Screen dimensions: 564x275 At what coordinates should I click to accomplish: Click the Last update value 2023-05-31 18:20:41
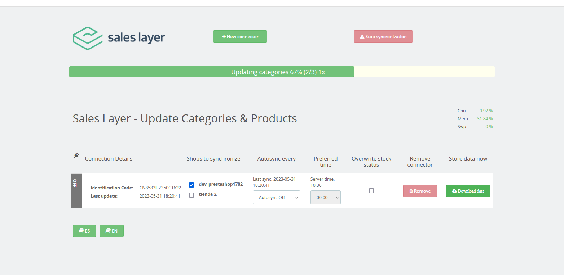pos(160,196)
